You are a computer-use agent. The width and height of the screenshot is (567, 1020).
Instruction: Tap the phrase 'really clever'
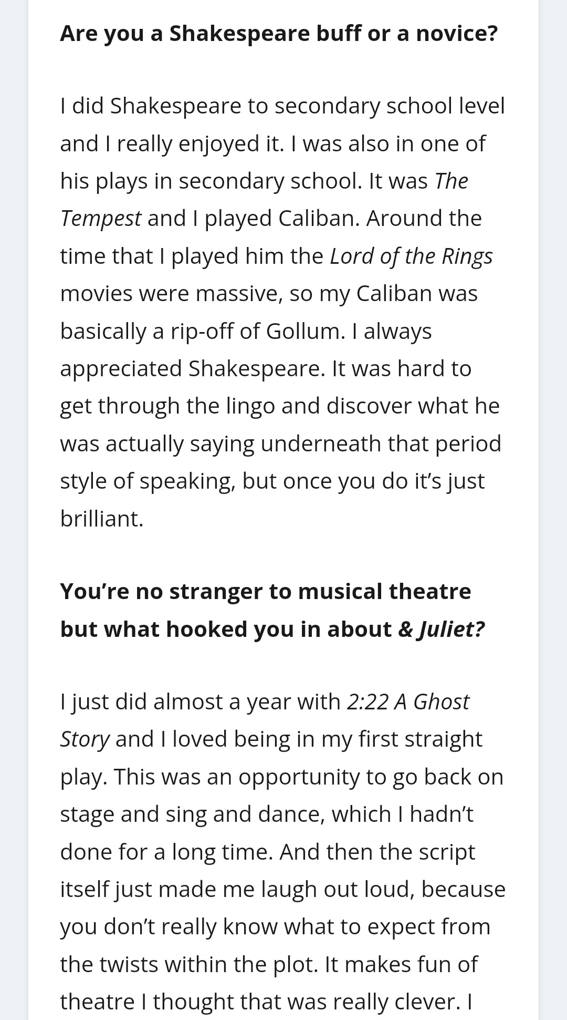pyautogui.click(x=391, y=1002)
